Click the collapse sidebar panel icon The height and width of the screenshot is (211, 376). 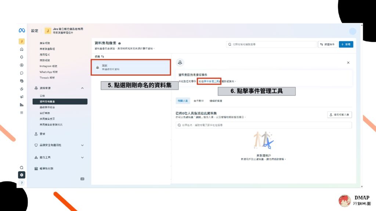click(x=82, y=179)
